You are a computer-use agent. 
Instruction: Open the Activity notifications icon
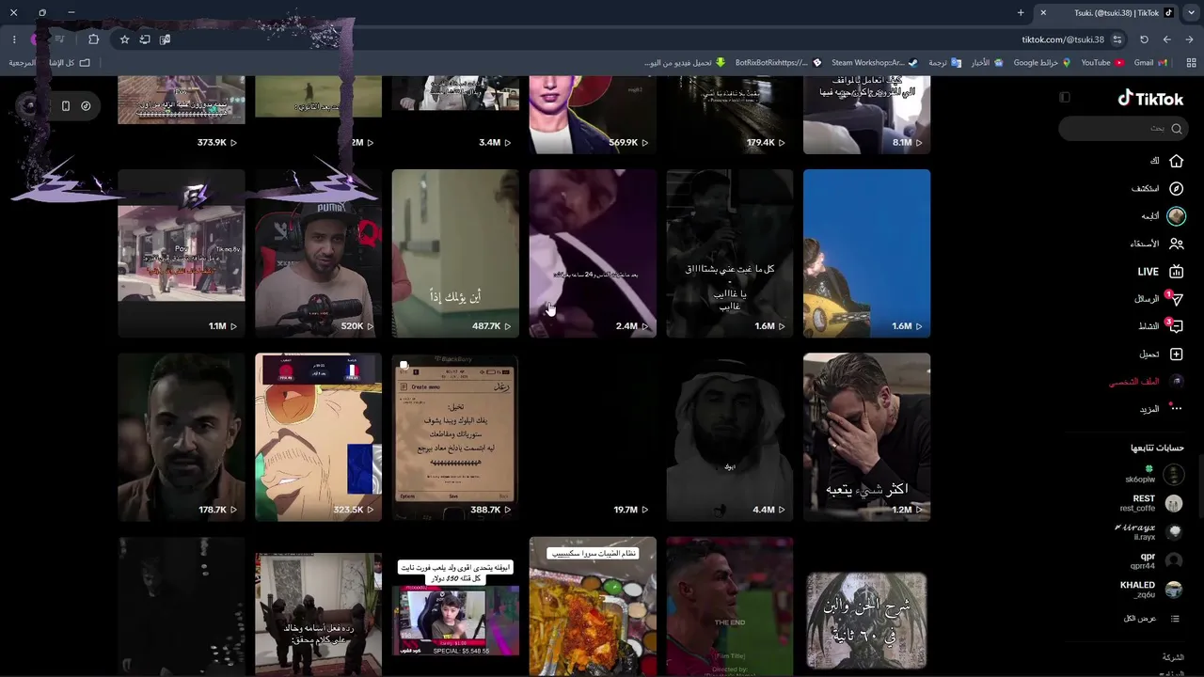(x=1176, y=326)
